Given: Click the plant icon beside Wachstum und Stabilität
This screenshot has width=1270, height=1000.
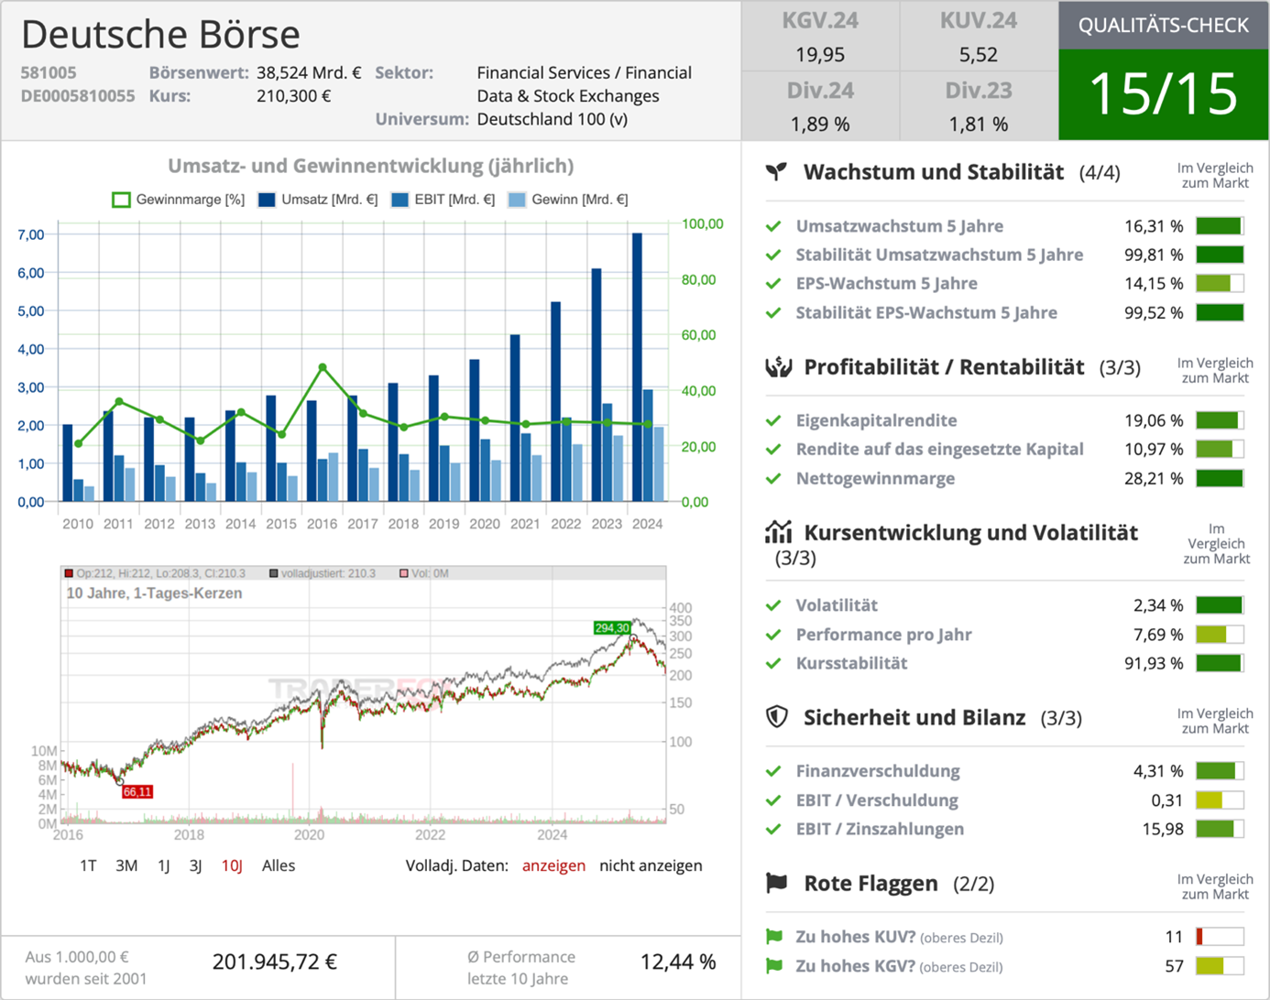Looking at the screenshot, I should 775,171.
